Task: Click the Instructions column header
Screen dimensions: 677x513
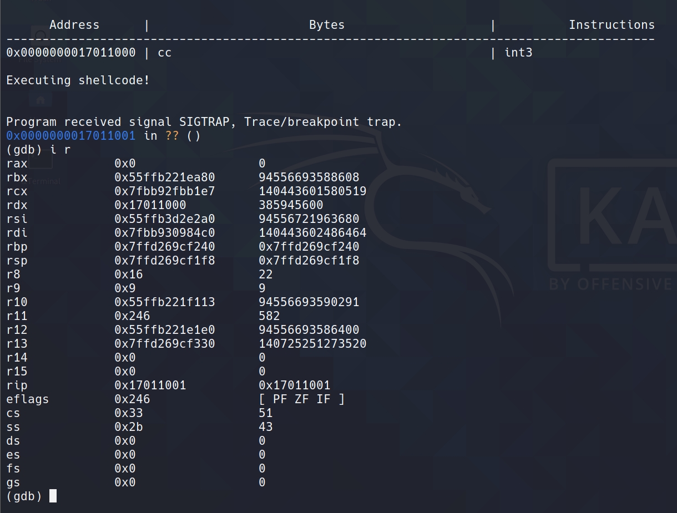Action: [x=612, y=25]
